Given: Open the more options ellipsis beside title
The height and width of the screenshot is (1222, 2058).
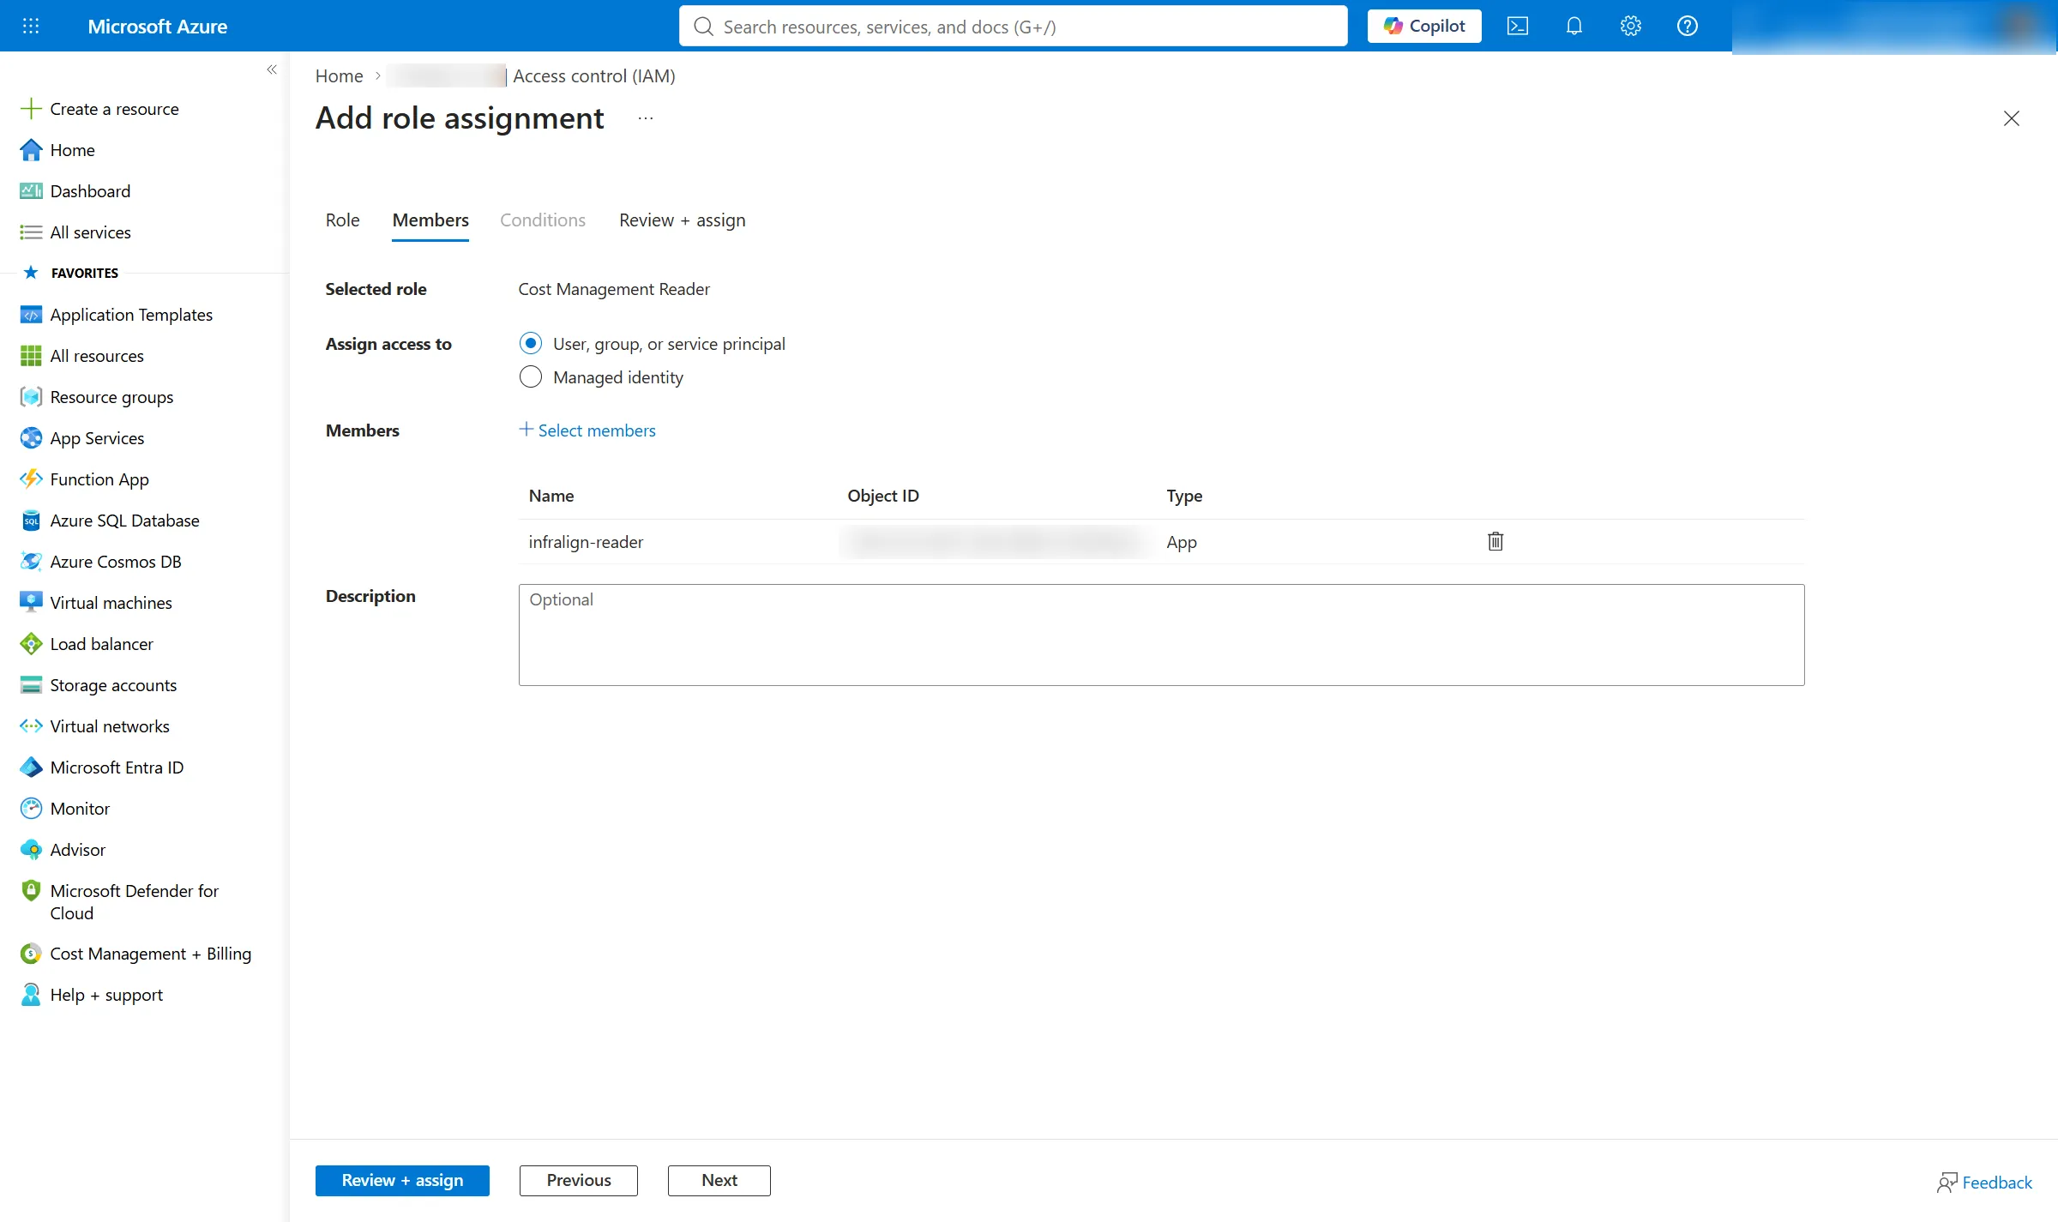Looking at the screenshot, I should (646, 118).
